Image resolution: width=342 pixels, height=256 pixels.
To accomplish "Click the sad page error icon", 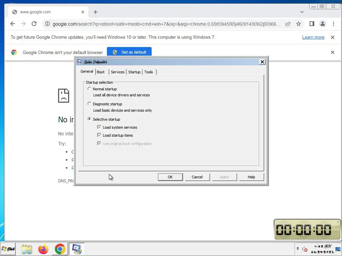I will point(63,96).
